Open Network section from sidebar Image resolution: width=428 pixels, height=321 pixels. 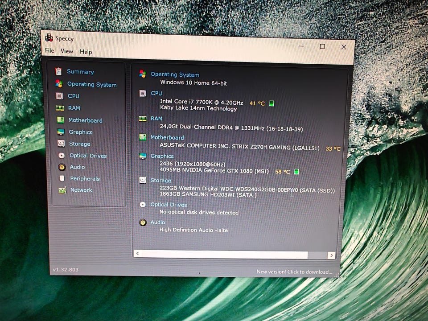[81, 190]
